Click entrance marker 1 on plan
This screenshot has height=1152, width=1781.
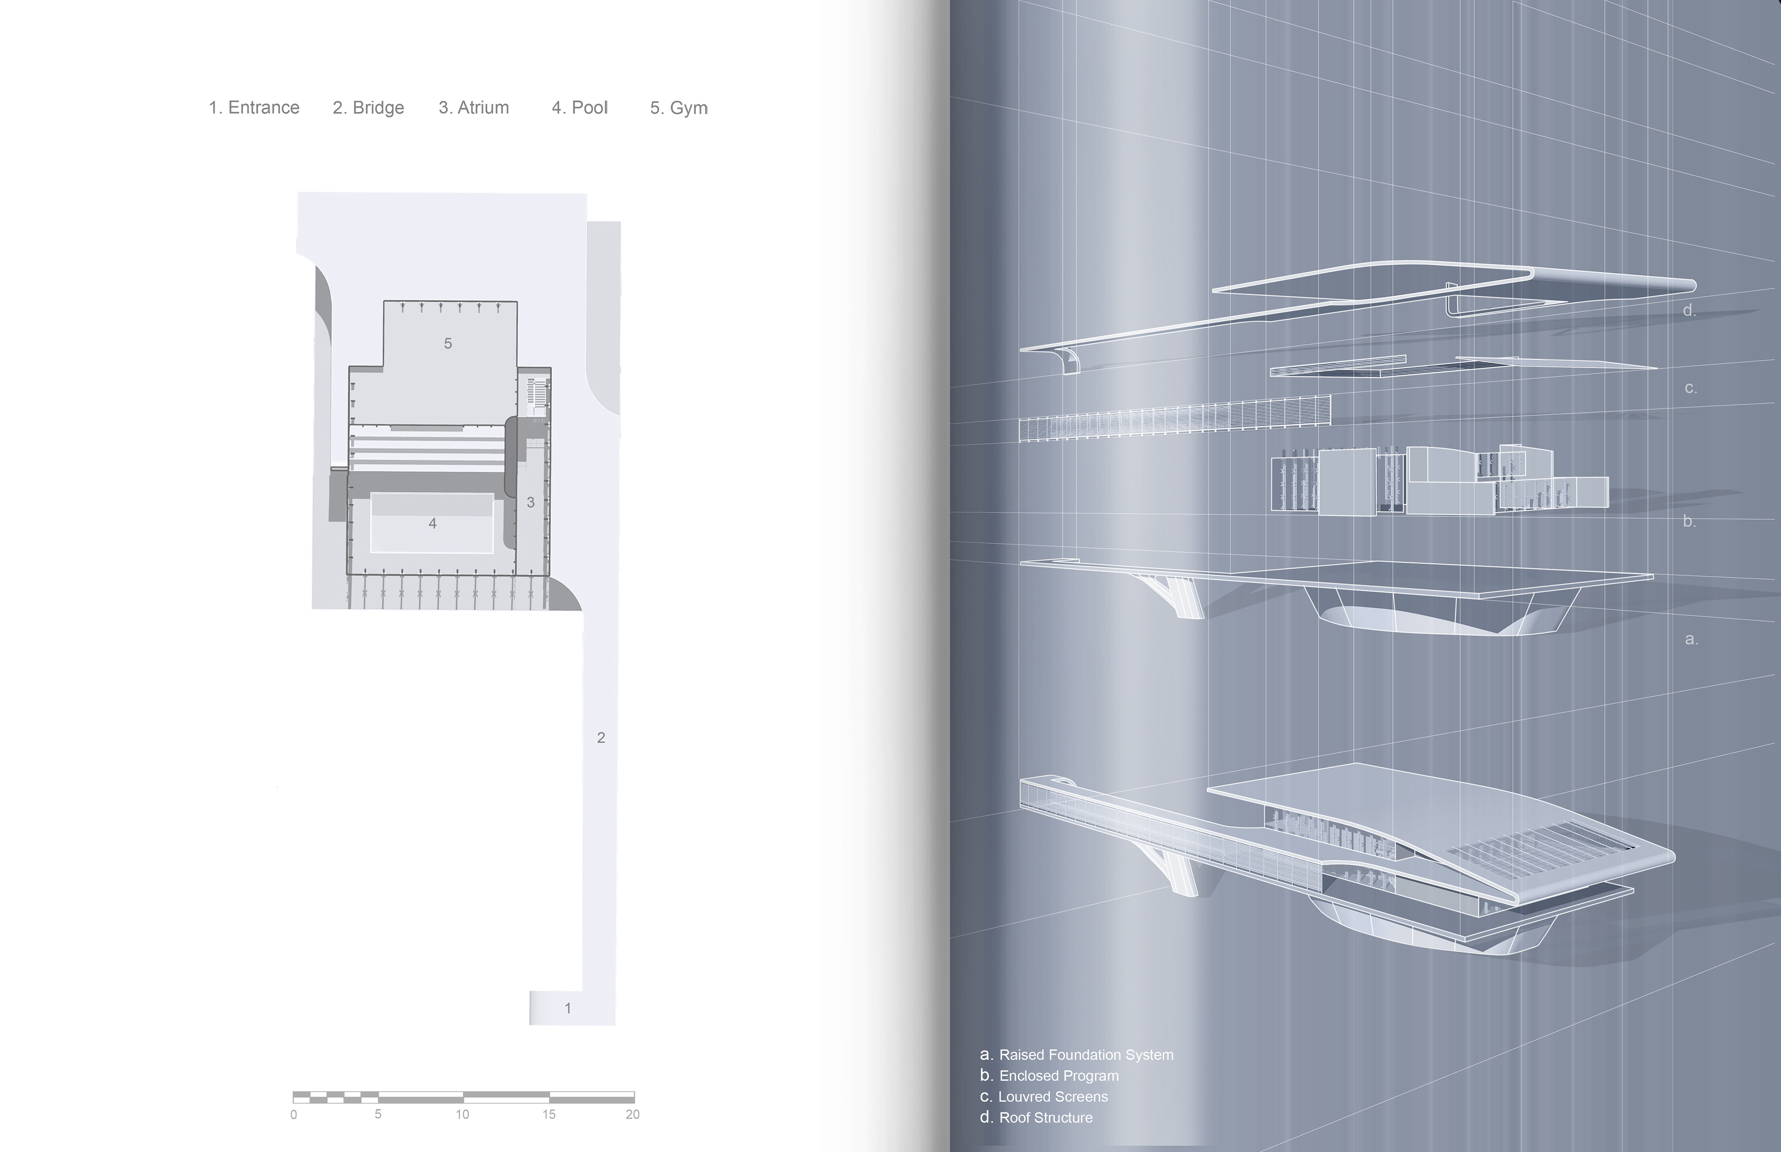[568, 1008]
